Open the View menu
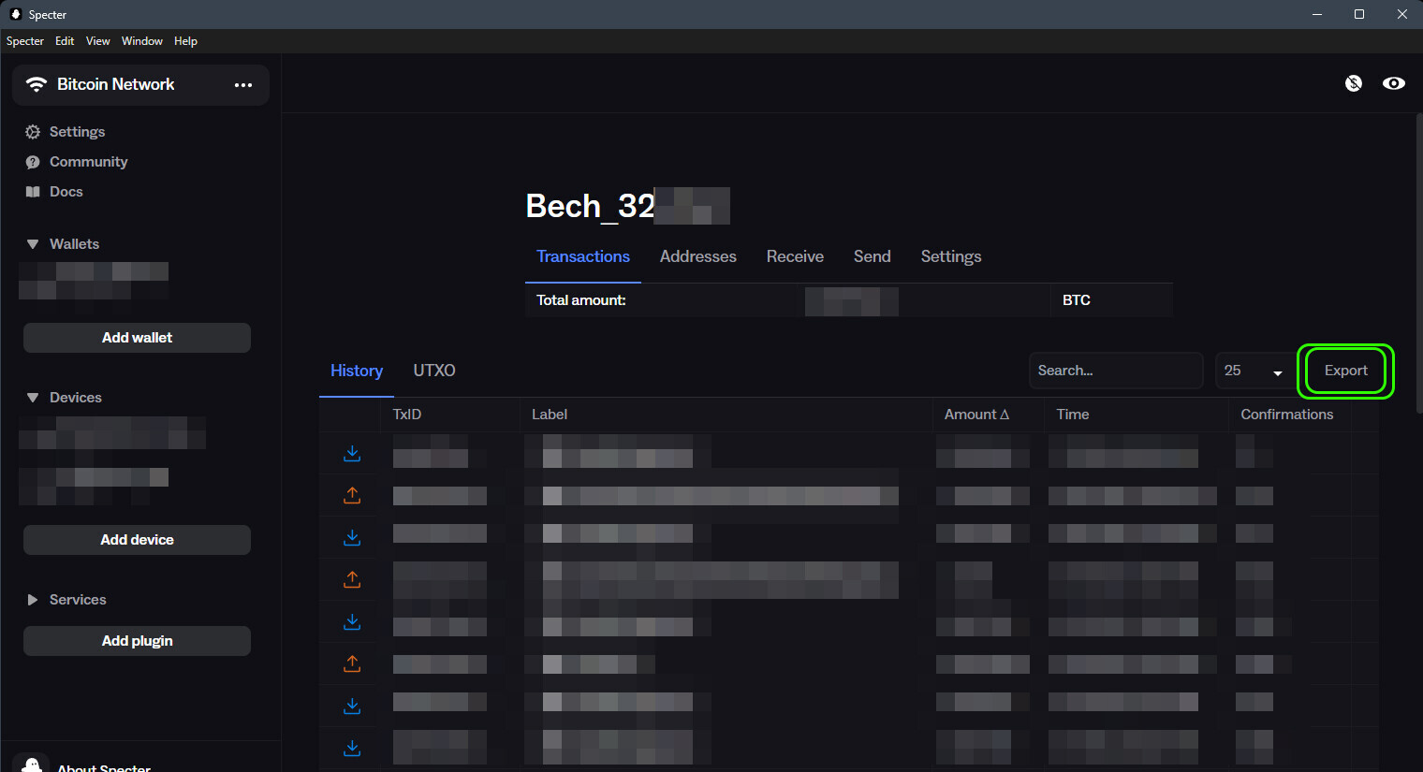 pyautogui.click(x=98, y=41)
